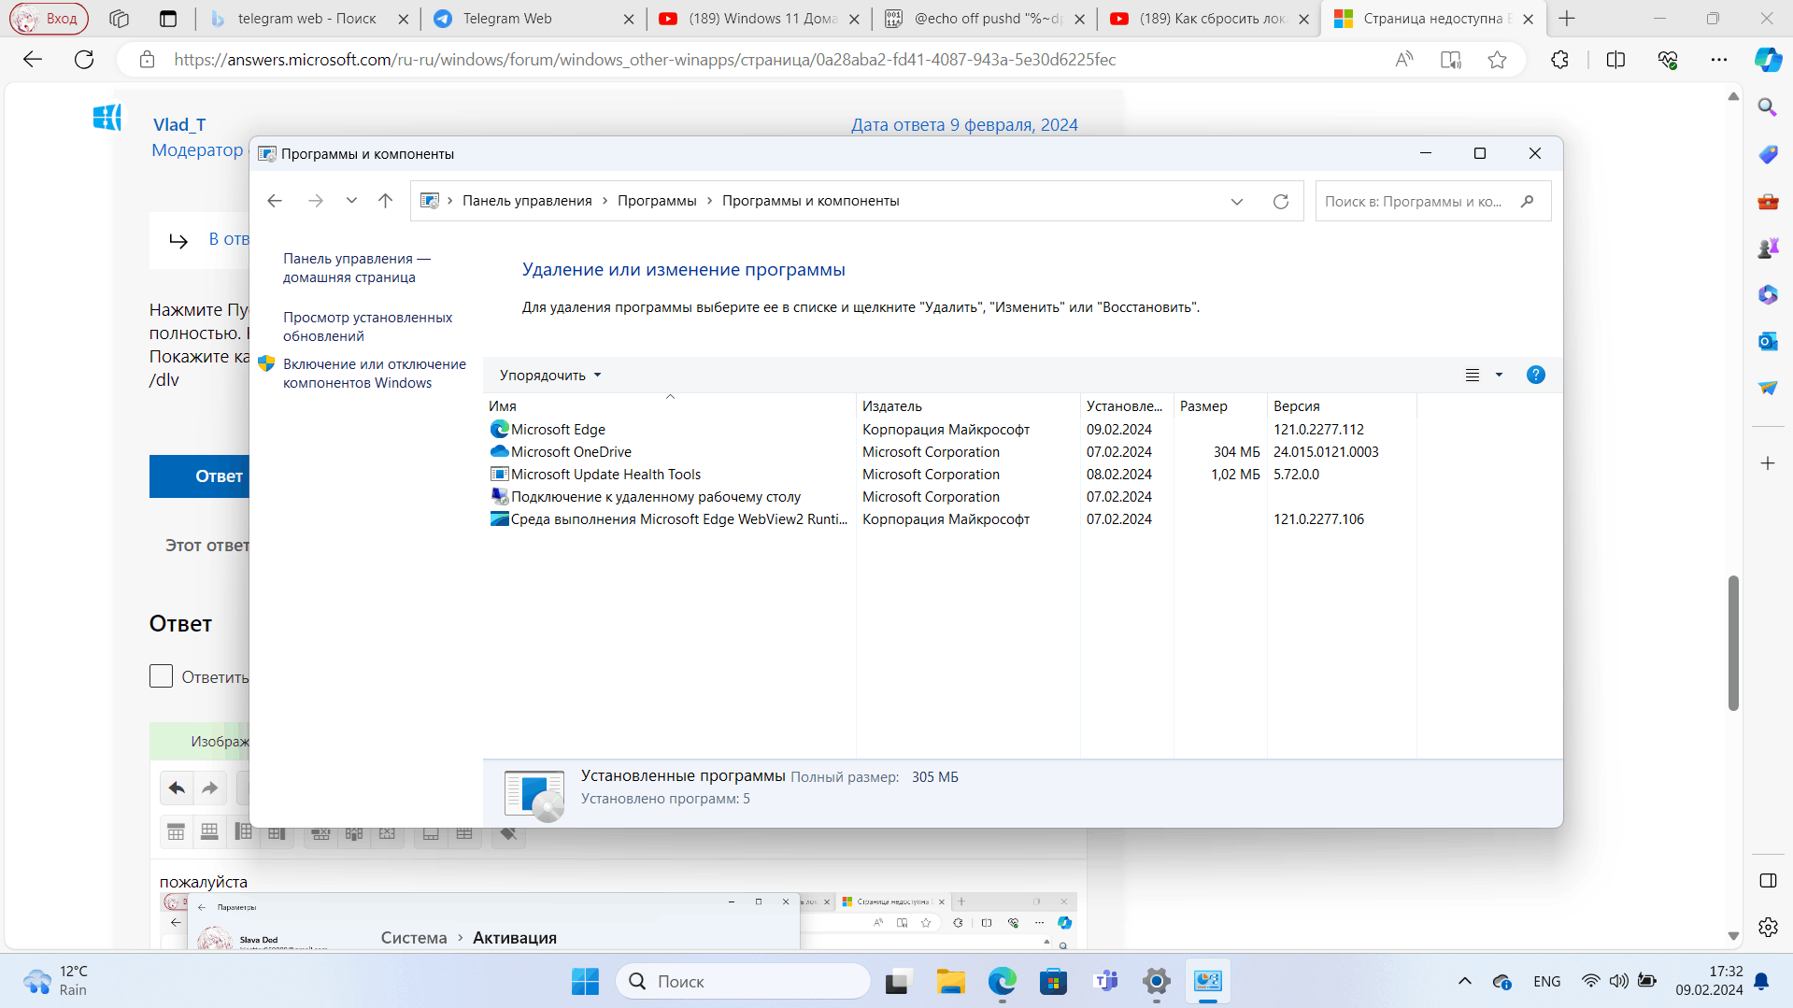Viewport: 1793px width, 1008px height.
Task: Expand chevron after Панель управления breadcrumb
Action: point(605,201)
